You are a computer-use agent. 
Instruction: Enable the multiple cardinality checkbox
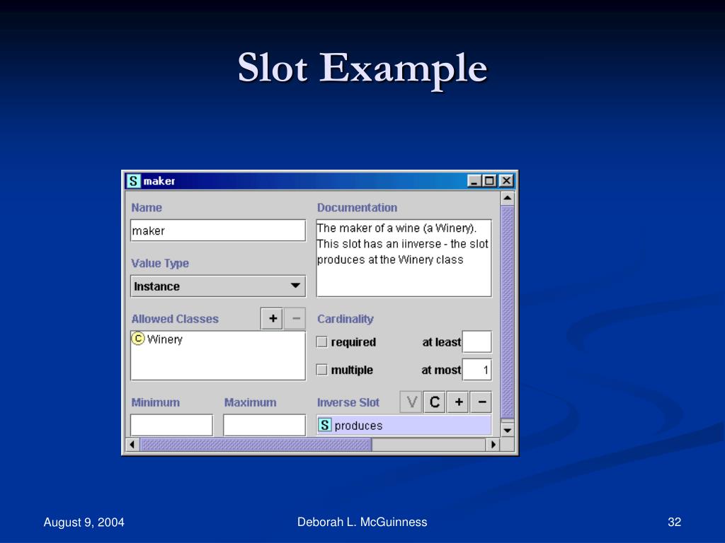tap(322, 369)
